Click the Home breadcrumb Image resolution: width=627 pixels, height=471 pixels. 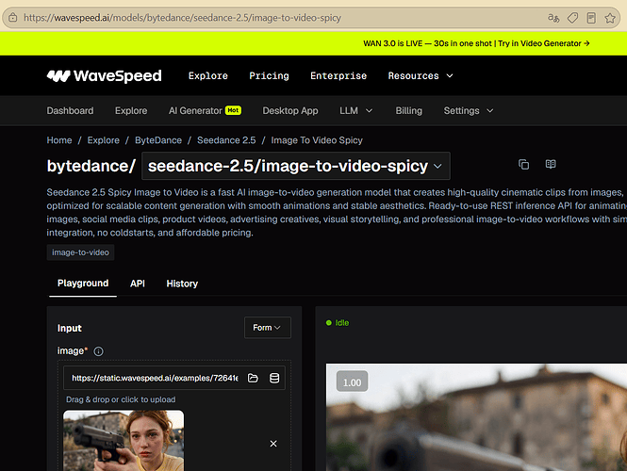click(x=59, y=140)
